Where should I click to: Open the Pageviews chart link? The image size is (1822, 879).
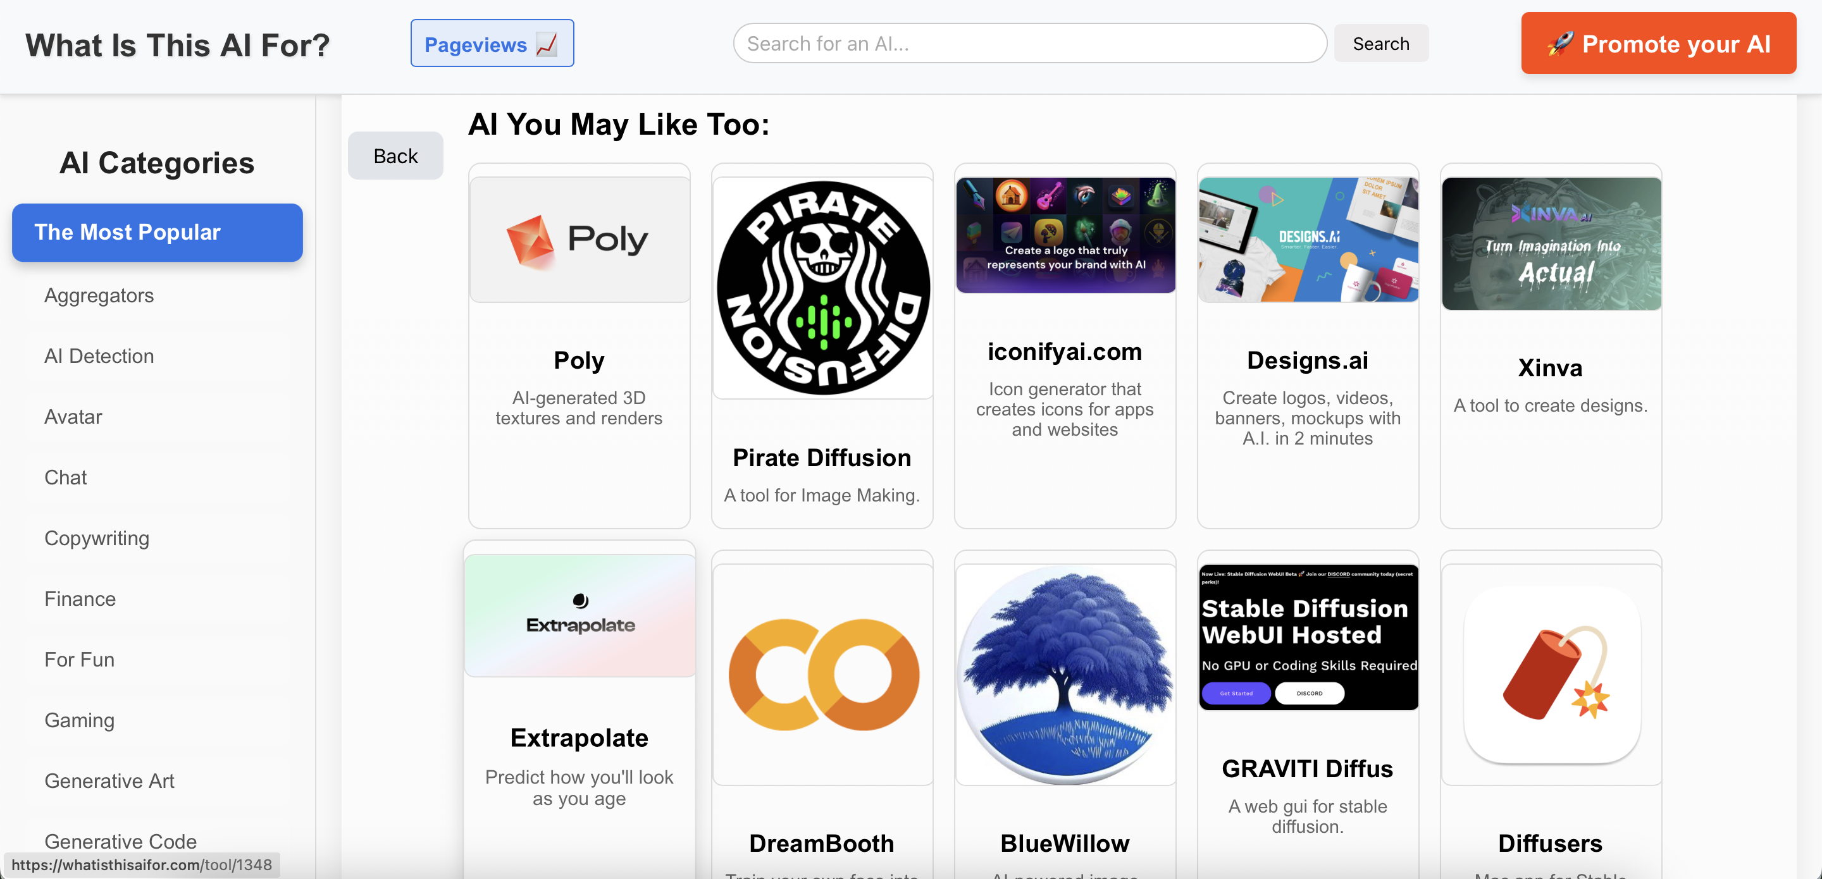pos(492,44)
